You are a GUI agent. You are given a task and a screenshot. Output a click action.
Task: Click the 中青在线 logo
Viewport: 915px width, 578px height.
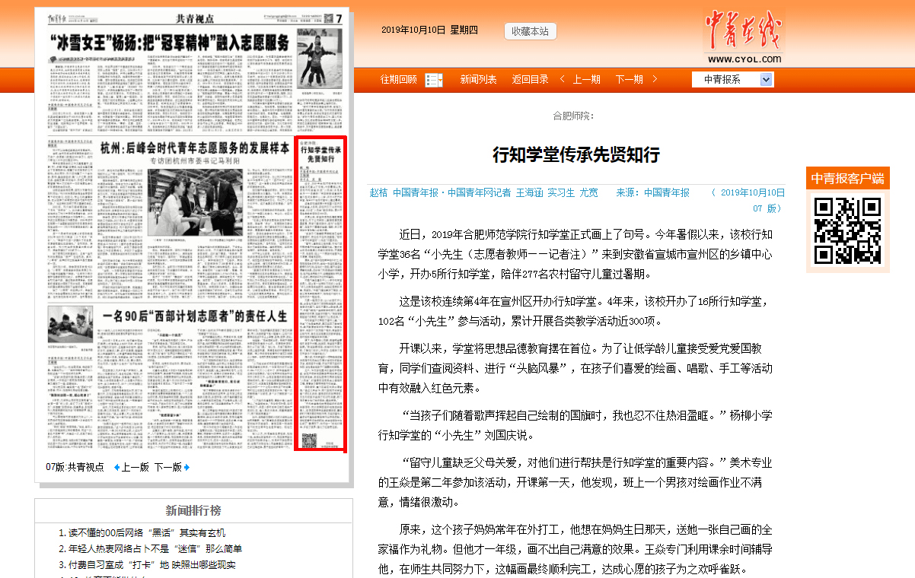743,37
